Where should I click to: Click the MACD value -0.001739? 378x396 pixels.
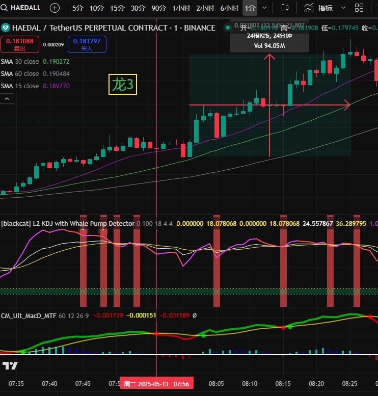pyautogui.click(x=108, y=315)
